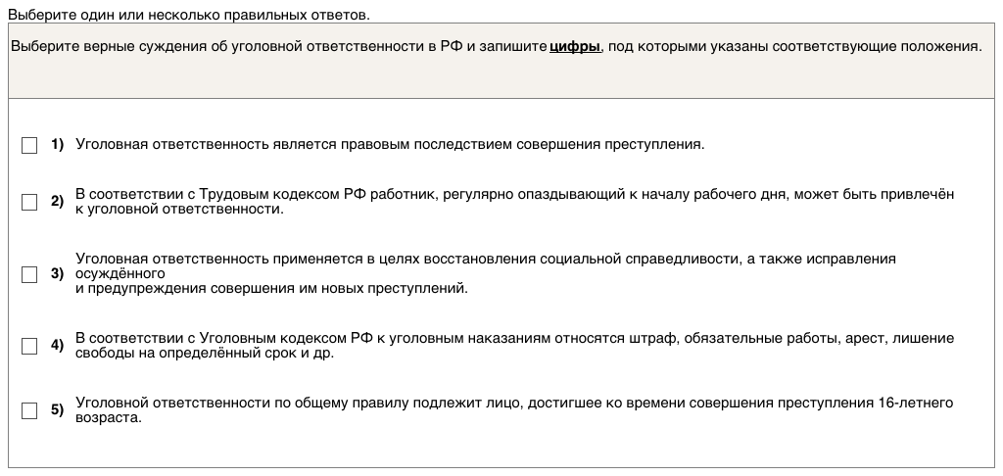Click the statement about "восстановления социальной справедливости"
The height and width of the screenshot is (476, 1003).
(485, 260)
